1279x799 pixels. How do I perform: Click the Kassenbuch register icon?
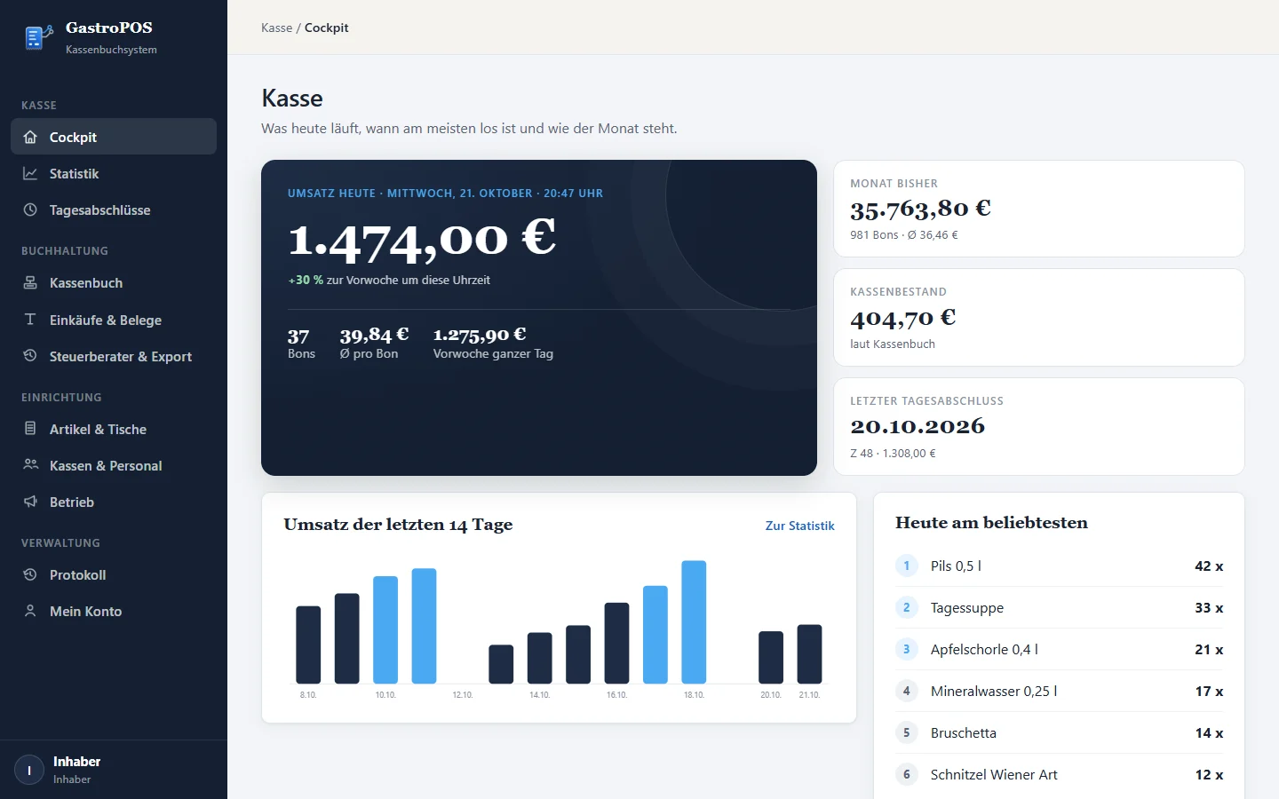30,282
